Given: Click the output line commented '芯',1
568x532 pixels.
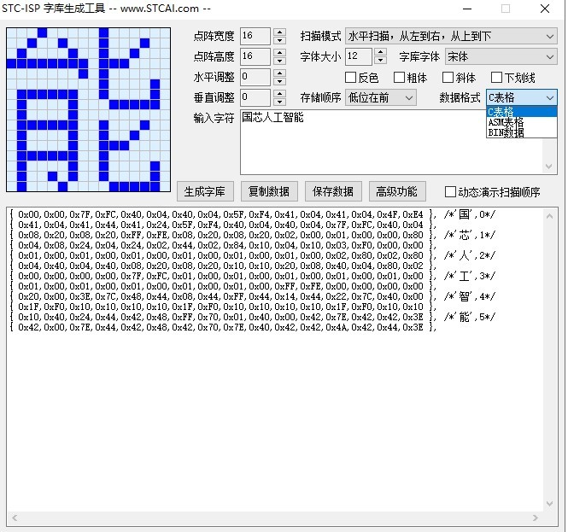Looking at the screenshot, I should click(253, 235).
